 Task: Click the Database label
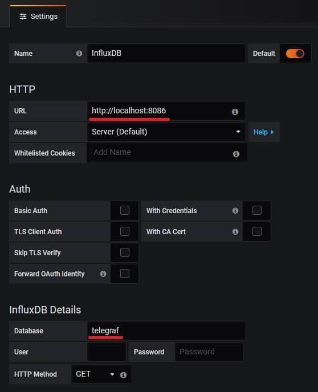(x=28, y=330)
